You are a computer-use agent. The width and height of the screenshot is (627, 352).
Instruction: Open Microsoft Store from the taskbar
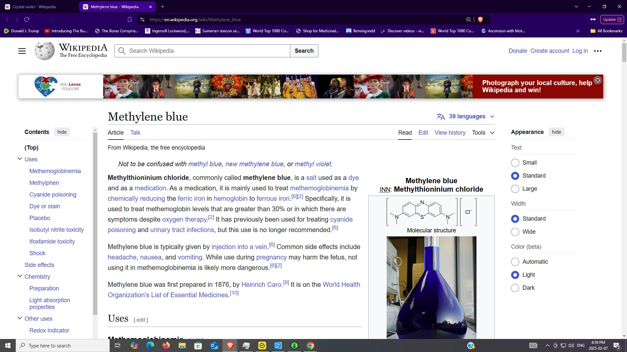point(198,345)
